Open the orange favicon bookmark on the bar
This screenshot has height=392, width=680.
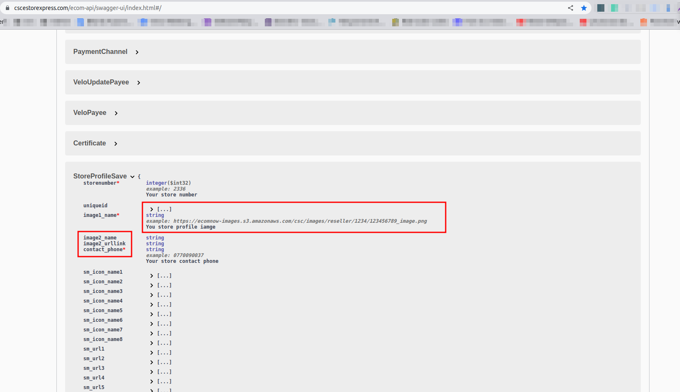click(643, 22)
